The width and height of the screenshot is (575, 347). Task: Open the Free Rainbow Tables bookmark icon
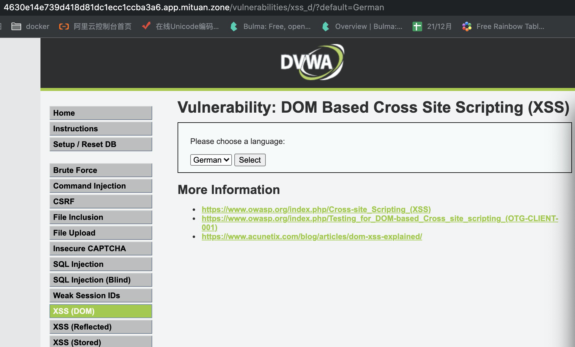coord(467,27)
